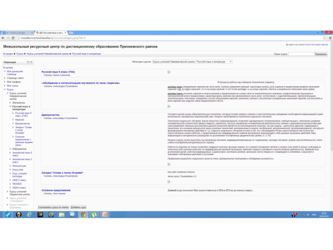Click the red flag tray icon with exclamation mark
Image resolution: width=333 pixels, height=250 pixels.
pos(294,215)
